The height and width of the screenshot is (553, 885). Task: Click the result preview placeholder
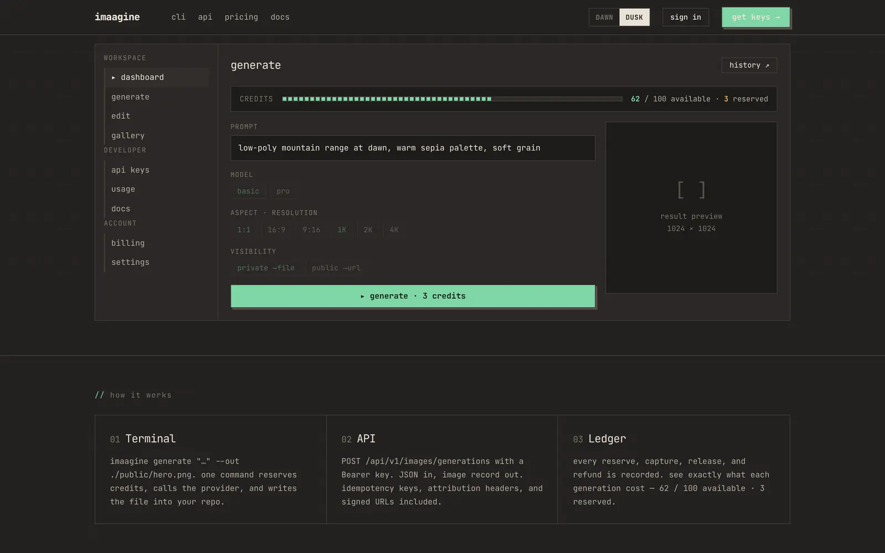click(x=691, y=207)
